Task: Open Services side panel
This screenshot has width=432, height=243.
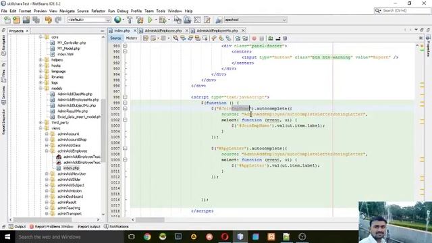Action: point(3,95)
